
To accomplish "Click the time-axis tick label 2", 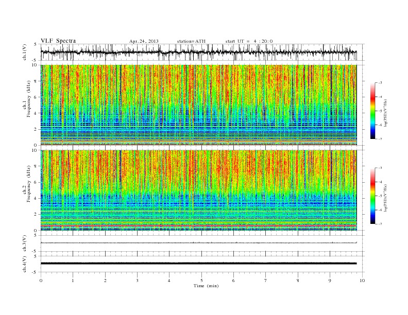I will 105,281.
